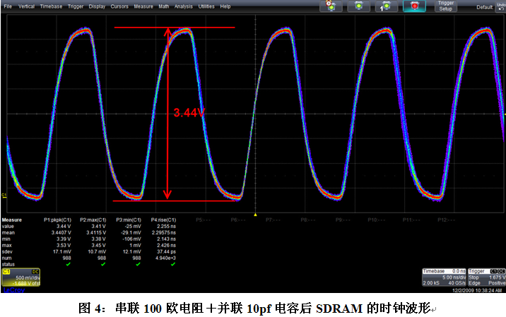Image resolution: width=506 pixels, height=317 pixels.
Task: Expand the Math dropdown menu
Action: click(164, 6)
